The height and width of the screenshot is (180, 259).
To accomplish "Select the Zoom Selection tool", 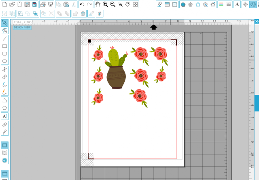I will 120,4.
